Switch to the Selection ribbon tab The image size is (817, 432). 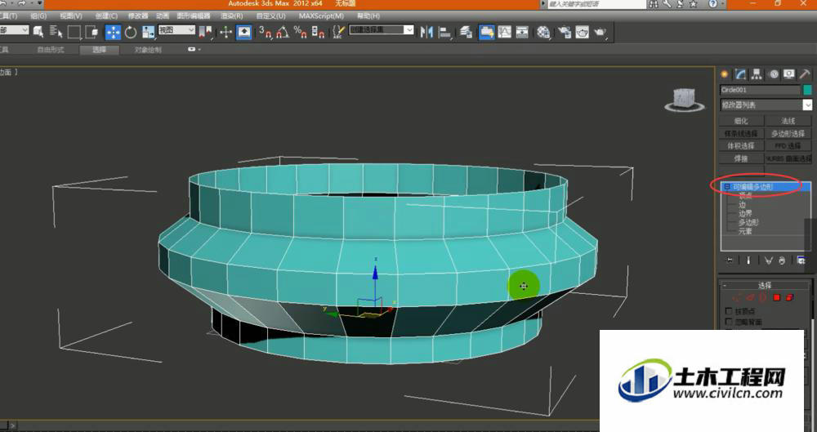pos(100,50)
